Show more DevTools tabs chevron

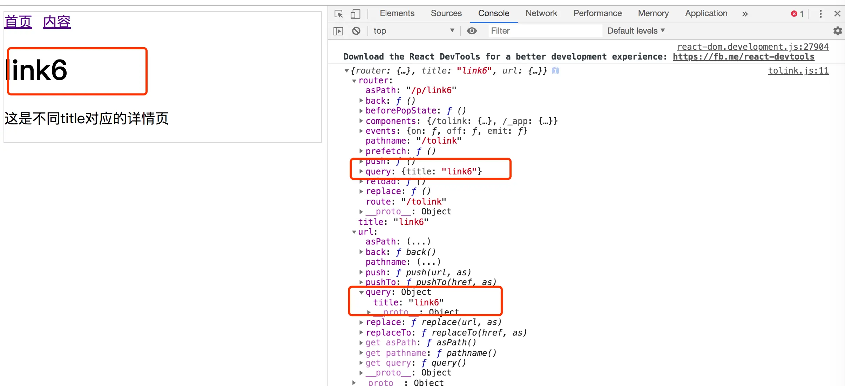pos(745,14)
